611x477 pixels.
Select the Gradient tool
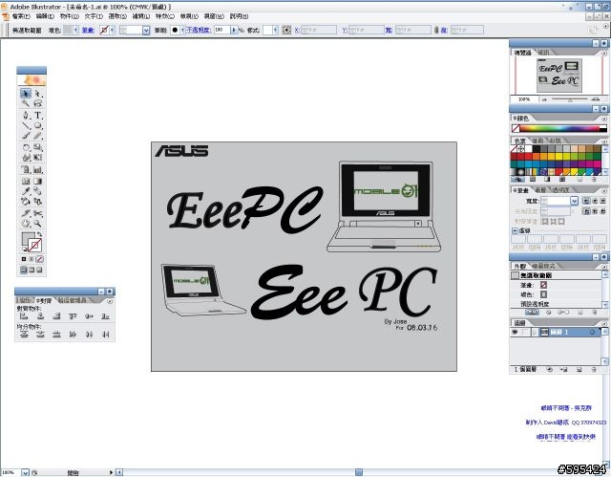[x=38, y=182]
